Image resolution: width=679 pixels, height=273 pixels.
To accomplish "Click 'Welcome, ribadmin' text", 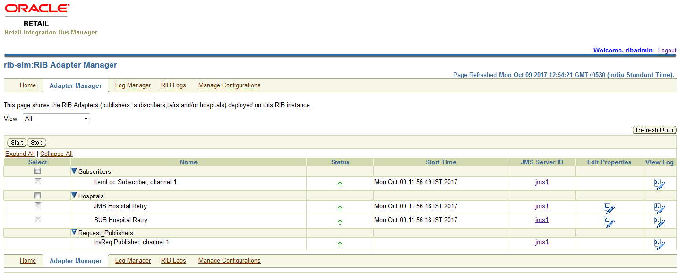I will (x=623, y=50).
